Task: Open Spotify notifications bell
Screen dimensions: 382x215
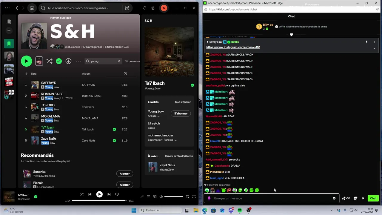Action: click(145, 8)
